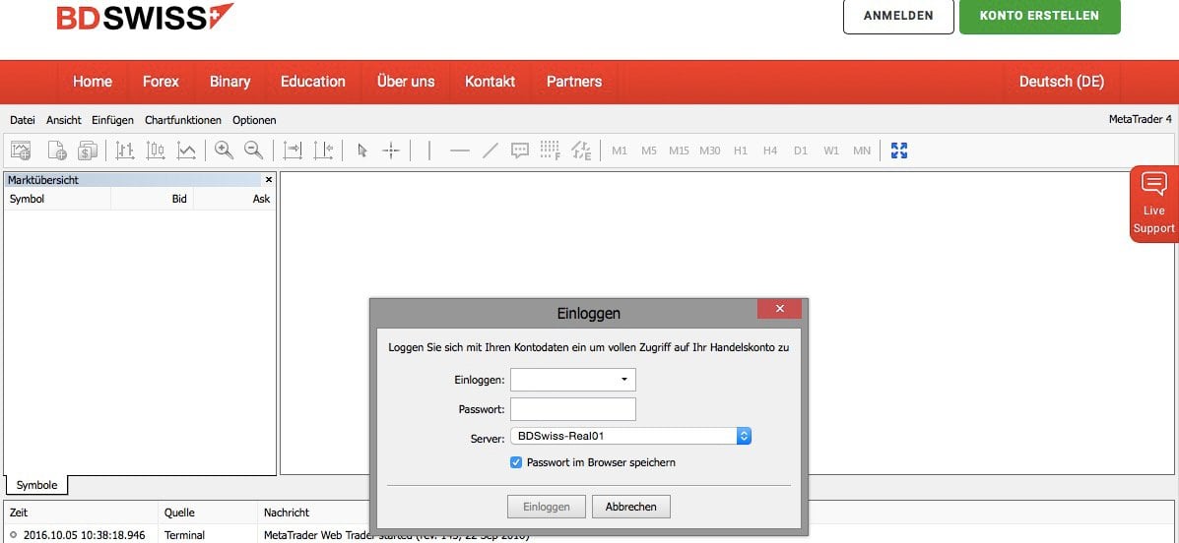The width and height of the screenshot is (1179, 543).
Task: Click the new chart icon in toolbar
Action: click(x=21, y=151)
